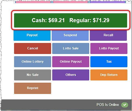The image size is (132, 111).
Task: Select Dep Return button
Action: click(109, 75)
